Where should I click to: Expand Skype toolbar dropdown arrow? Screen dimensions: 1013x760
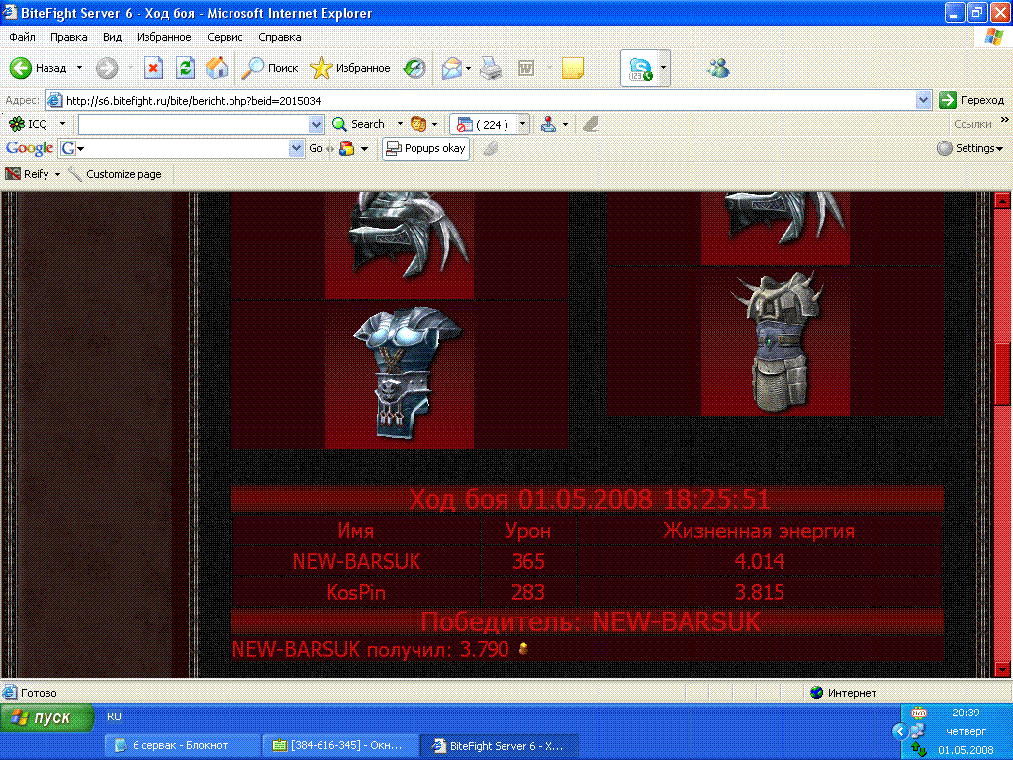pyautogui.click(x=663, y=68)
